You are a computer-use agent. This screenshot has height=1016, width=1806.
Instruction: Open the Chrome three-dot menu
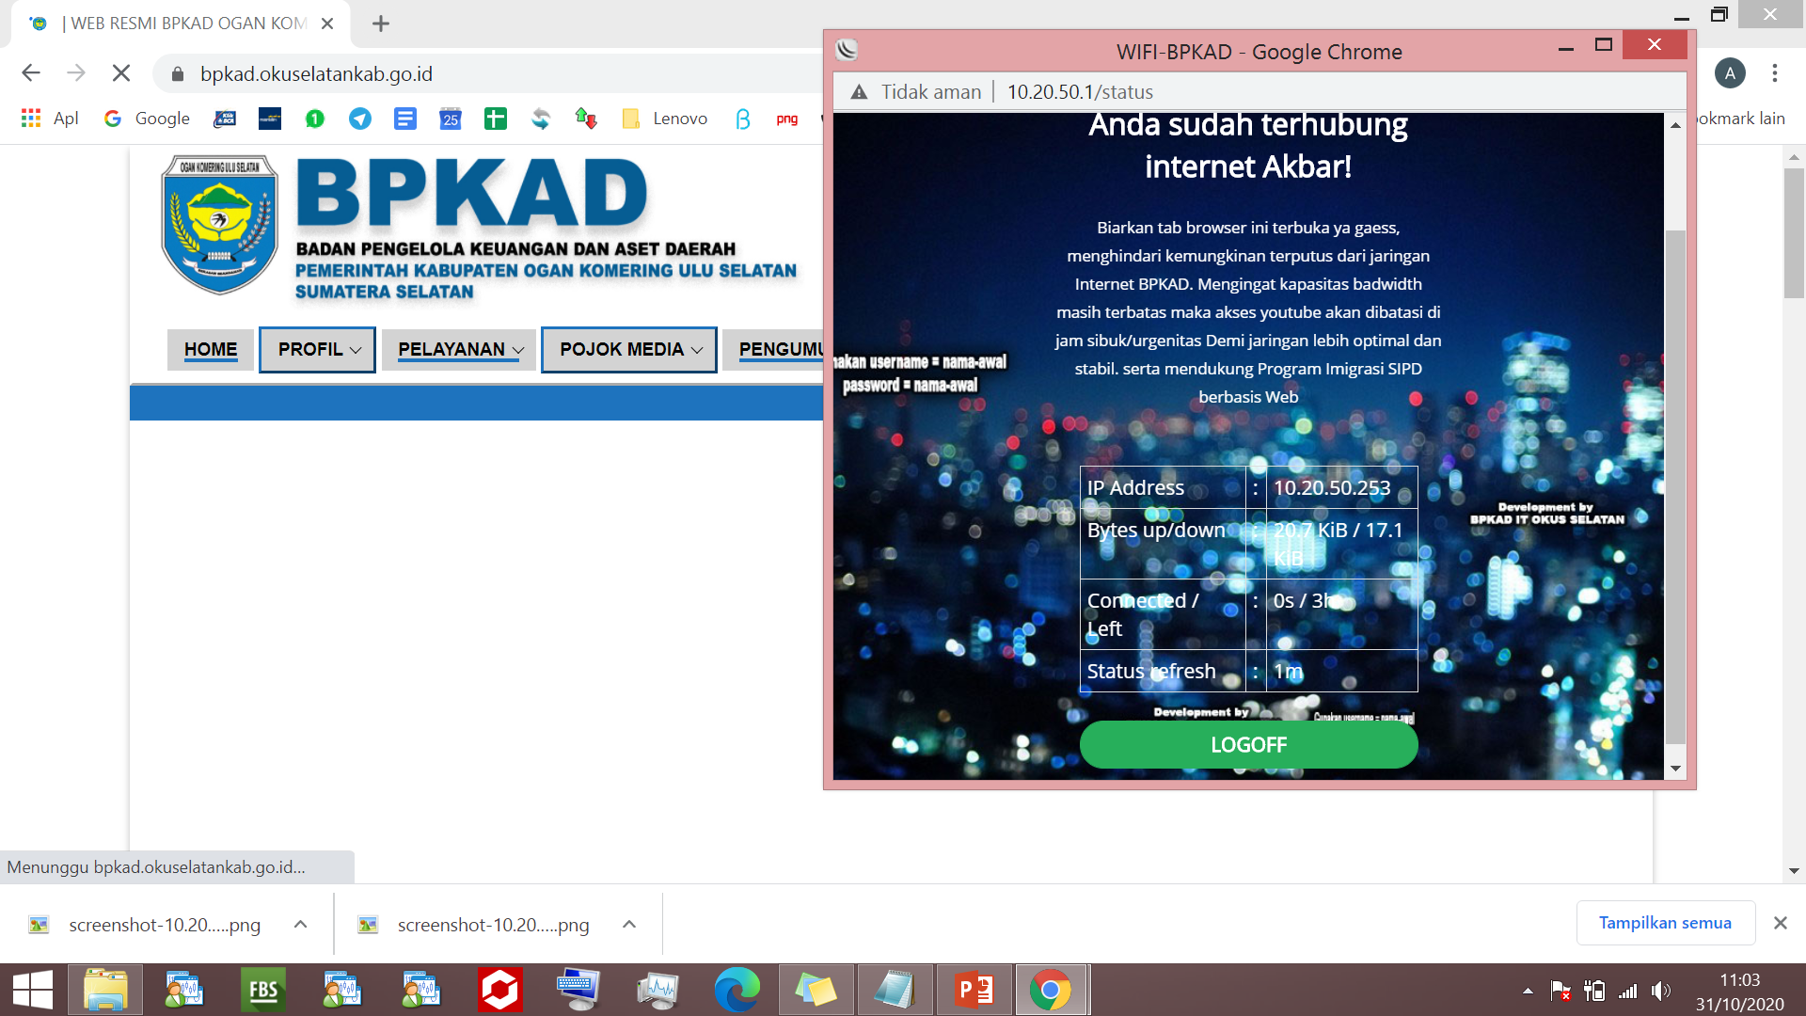click(1775, 73)
